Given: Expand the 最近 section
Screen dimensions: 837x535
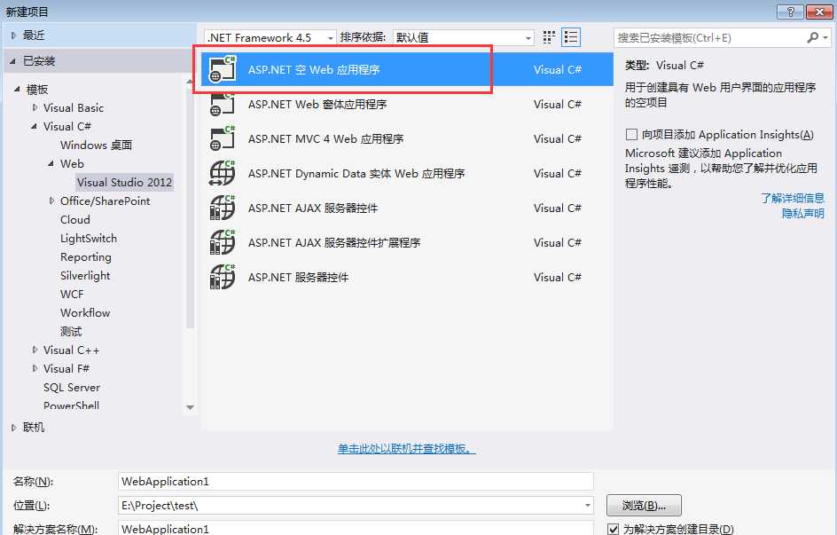Looking at the screenshot, I should (x=14, y=35).
